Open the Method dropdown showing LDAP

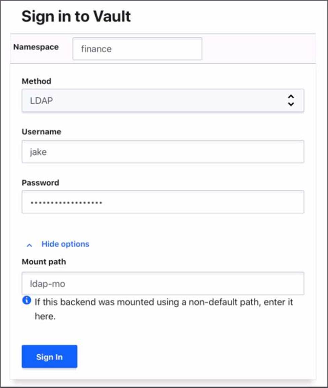click(x=163, y=100)
